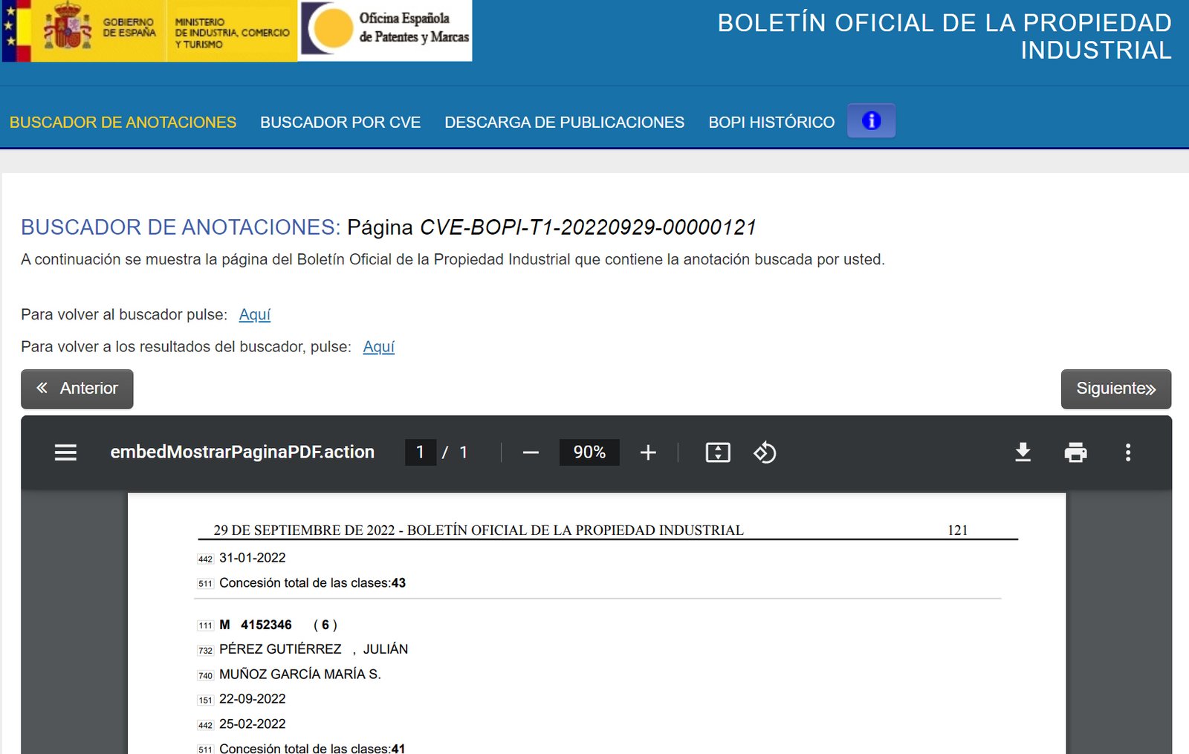Click the fit to page icon
Viewport: 1189px width, 754px height.
[x=718, y=452]
